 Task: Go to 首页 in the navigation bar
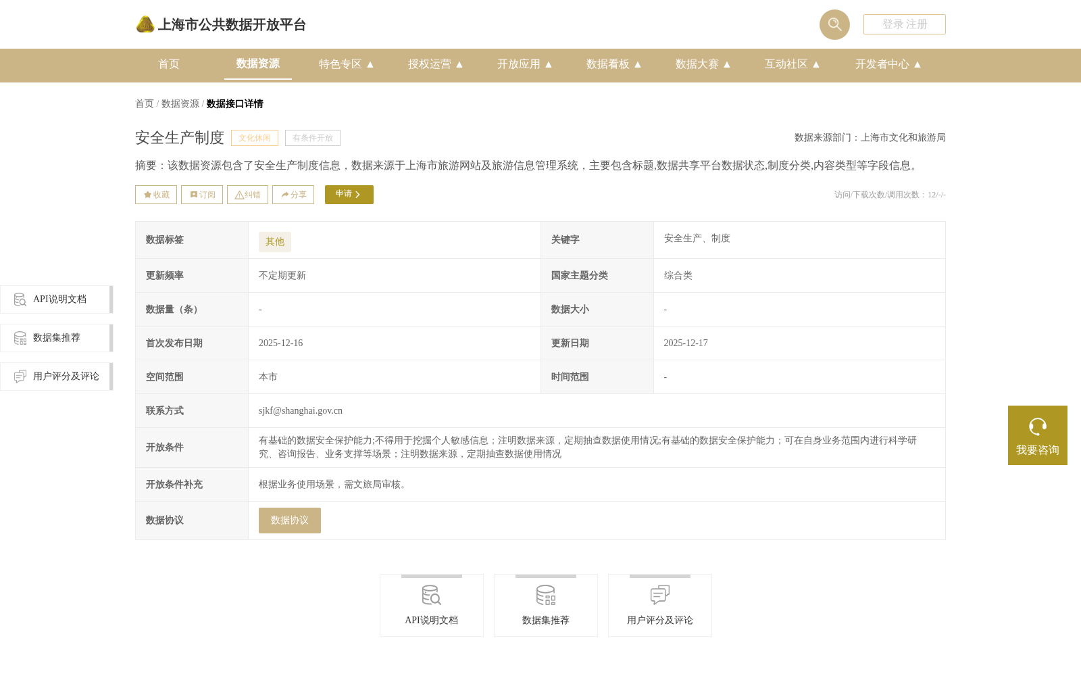coord(169,64)
